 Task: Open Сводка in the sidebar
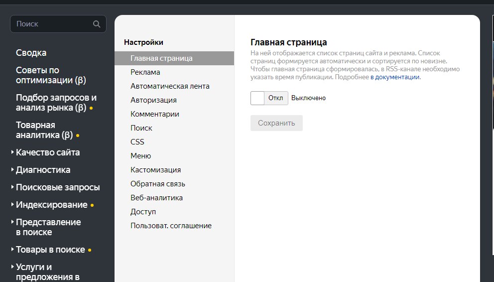coord(31,53)
